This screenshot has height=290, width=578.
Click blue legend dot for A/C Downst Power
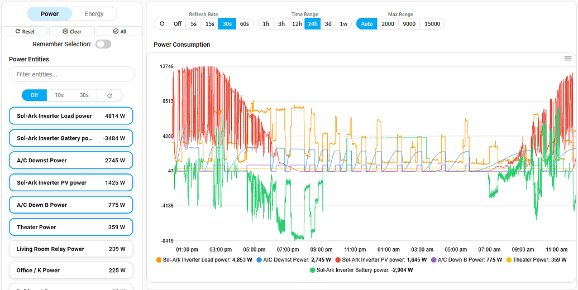click(x=259, y=260)
